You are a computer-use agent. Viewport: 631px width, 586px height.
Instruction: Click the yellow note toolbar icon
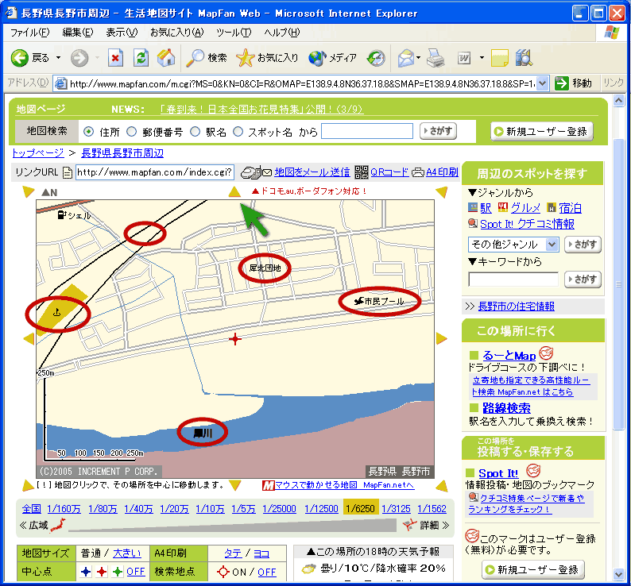tap(499, 58)
